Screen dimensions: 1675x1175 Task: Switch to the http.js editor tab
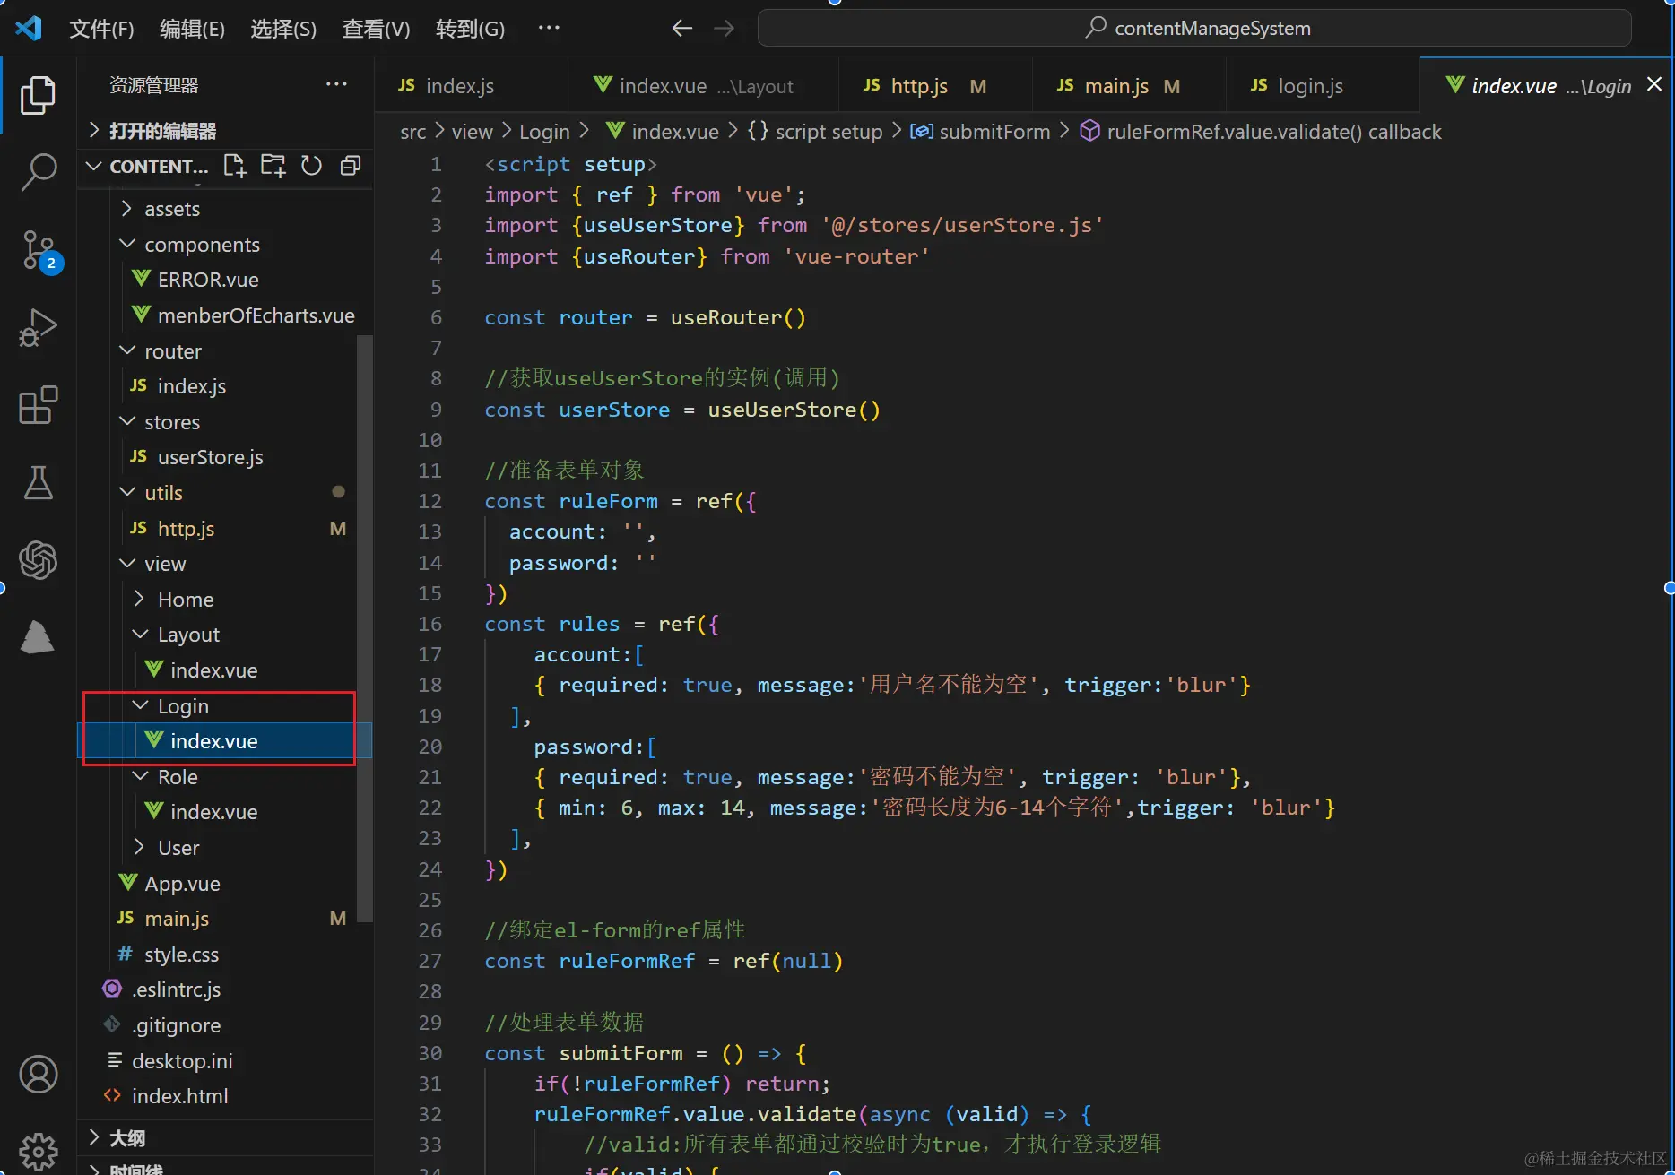click(918, 86)
